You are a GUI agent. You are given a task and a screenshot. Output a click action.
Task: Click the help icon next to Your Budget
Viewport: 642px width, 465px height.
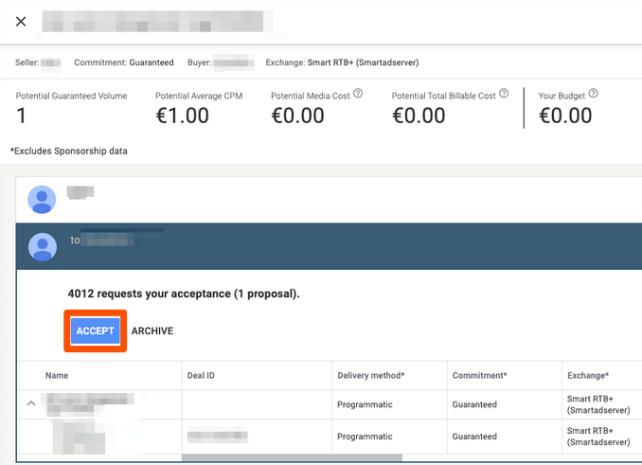coord(593,94)
